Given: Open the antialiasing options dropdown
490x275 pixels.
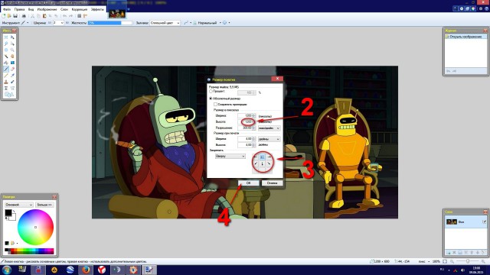Looking at the screenshot, I should [x=188, y=23].
